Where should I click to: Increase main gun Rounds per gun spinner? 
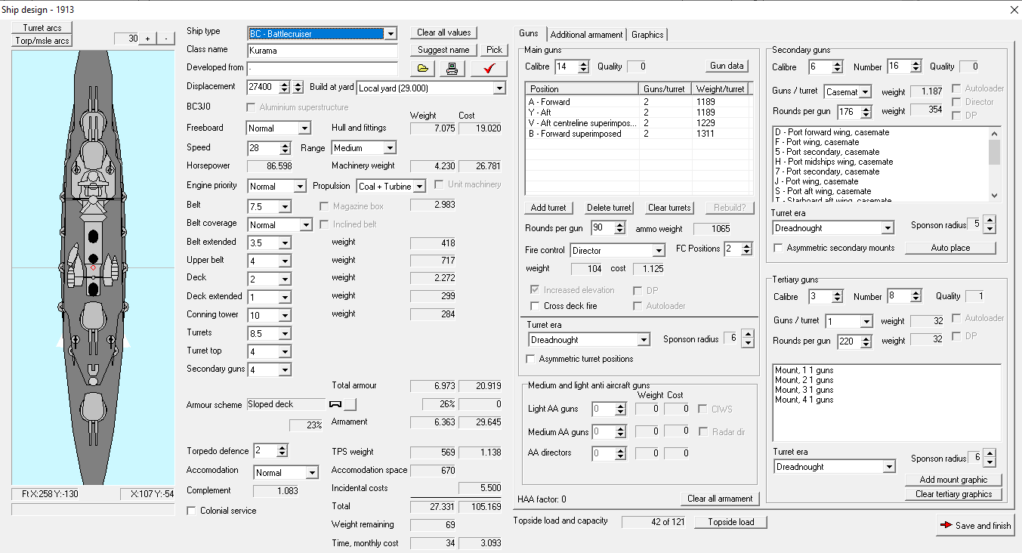(619, 224)
